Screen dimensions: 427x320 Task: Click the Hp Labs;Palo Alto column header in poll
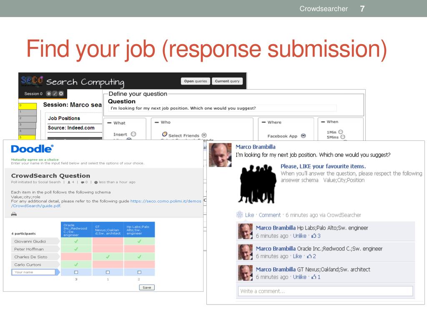tap(139, 230)
